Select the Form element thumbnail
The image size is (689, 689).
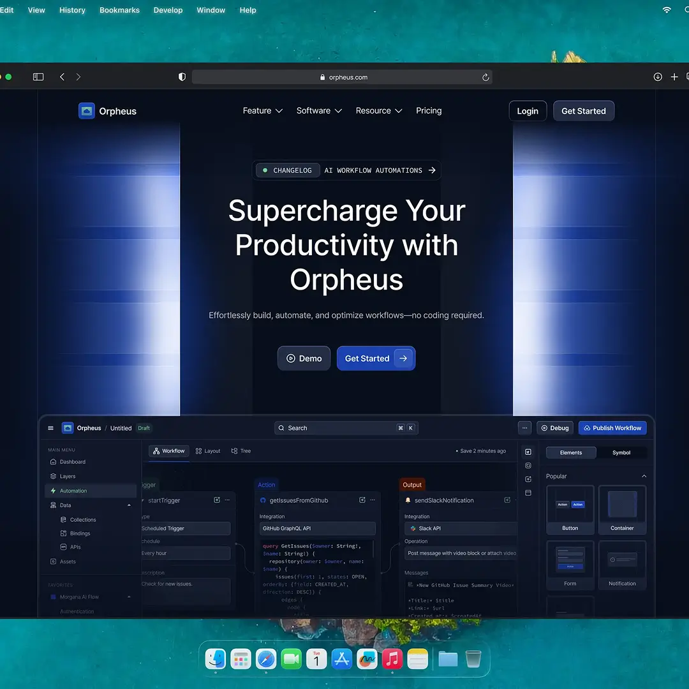point(570,565)
